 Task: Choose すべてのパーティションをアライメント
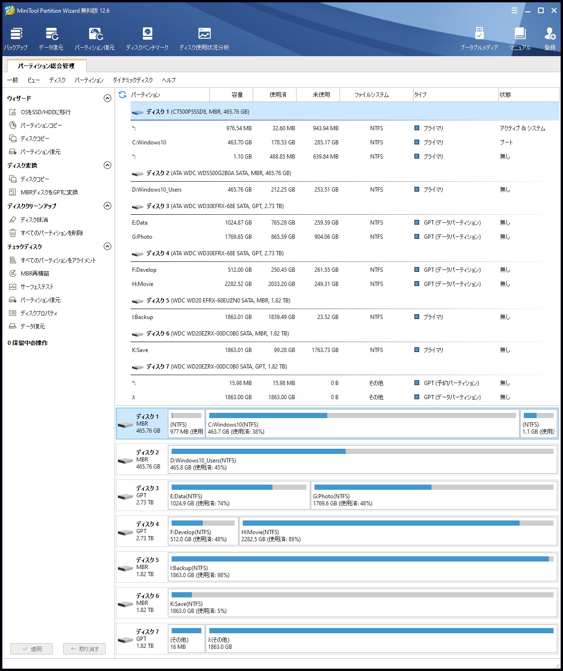[x=52, y=260]
